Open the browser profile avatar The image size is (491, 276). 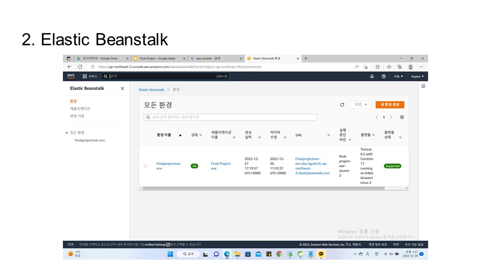tap(411, 66)
